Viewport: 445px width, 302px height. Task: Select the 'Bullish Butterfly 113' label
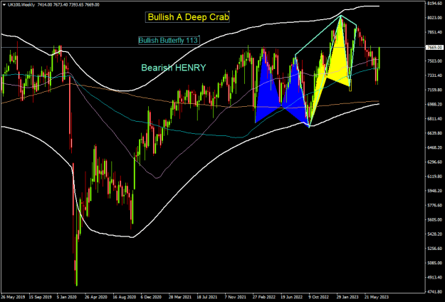(169, 41)
